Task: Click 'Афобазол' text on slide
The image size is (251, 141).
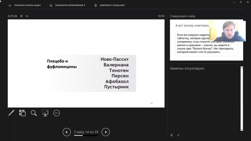Action: click(x=117, y=81)
